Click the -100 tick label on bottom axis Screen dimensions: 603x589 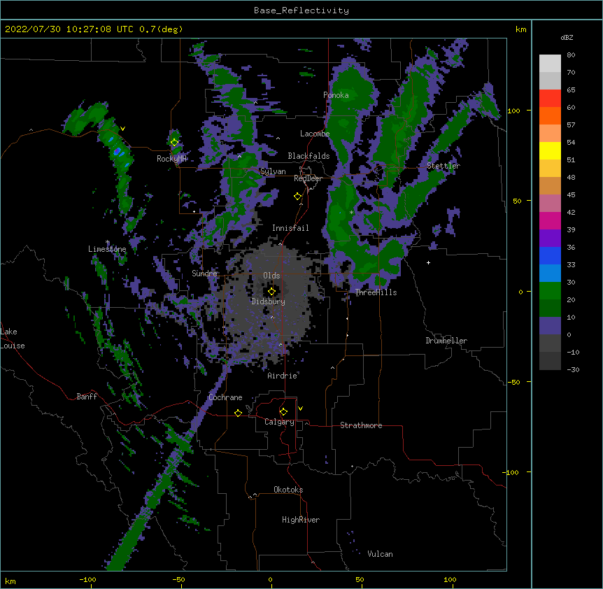pyautogui.click(x=87, y=580)
